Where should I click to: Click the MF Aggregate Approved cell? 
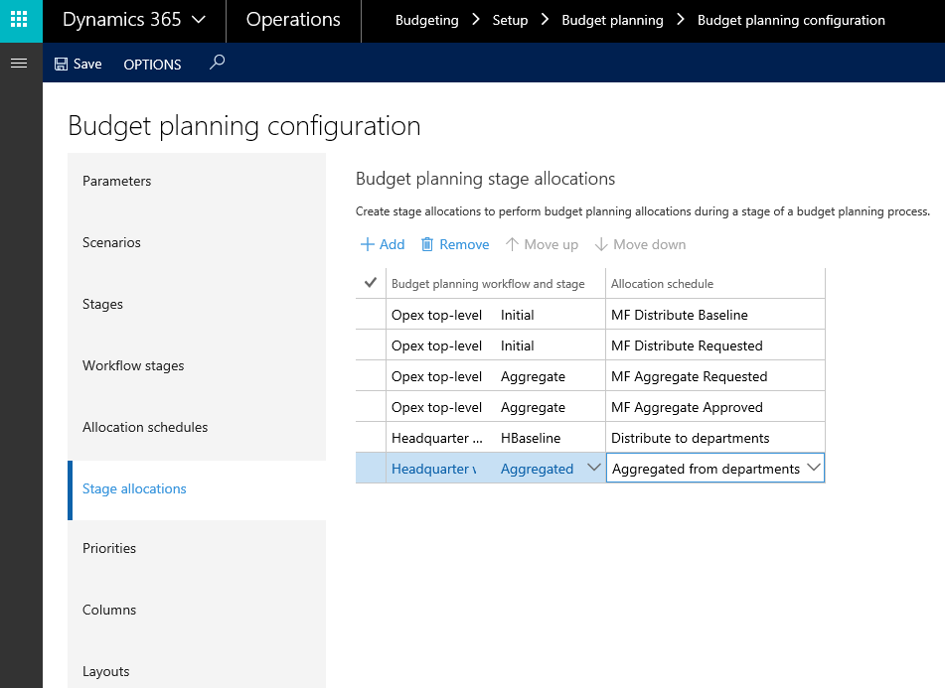(x=687, y=407)
